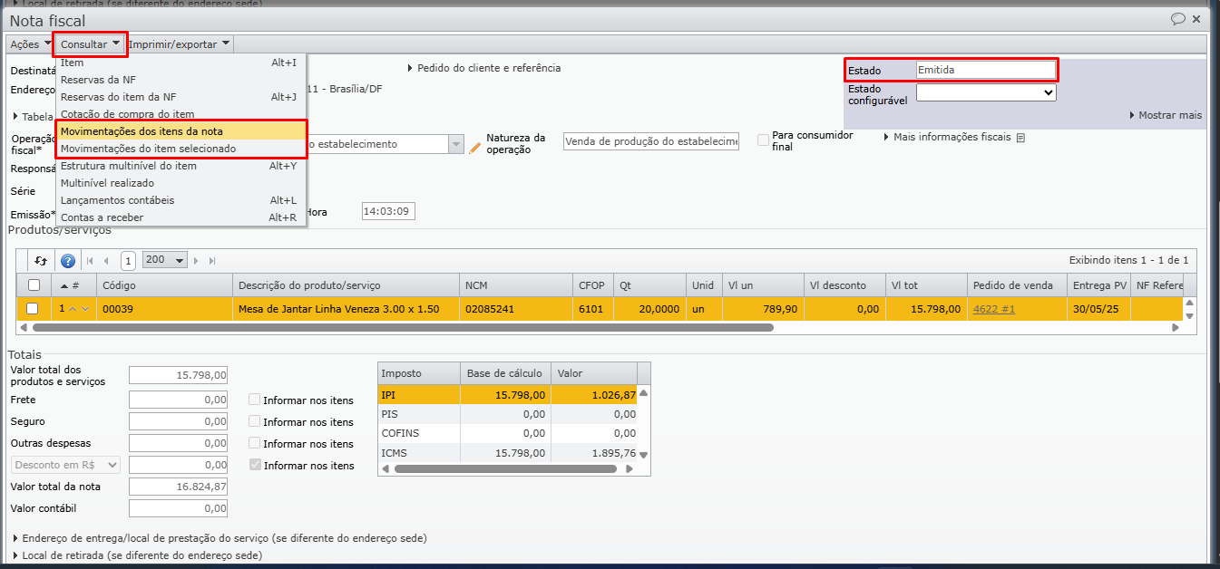Check Informar nos itens for Frete

tap(255, 400)
